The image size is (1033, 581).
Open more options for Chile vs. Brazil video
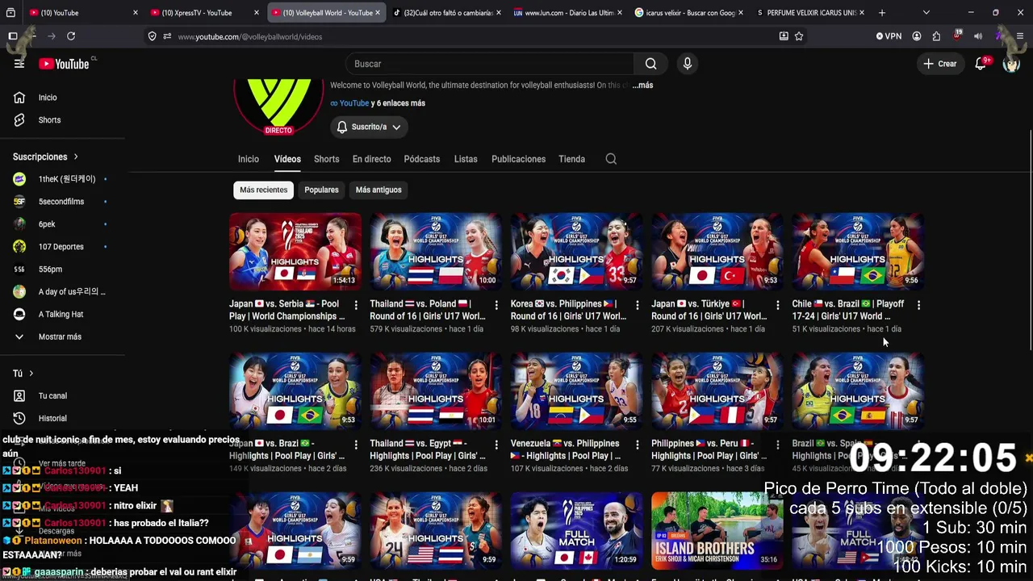click(918, 305)
